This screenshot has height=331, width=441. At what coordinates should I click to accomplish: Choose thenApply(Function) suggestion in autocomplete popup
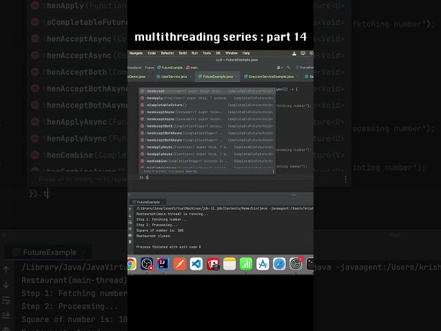(x=207, y=98)
